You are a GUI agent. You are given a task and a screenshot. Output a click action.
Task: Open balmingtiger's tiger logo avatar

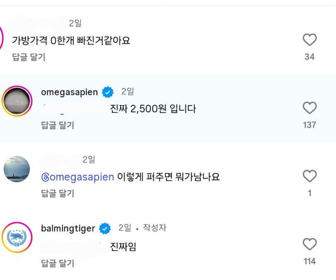pyautogui.click(x=18, y=237)
